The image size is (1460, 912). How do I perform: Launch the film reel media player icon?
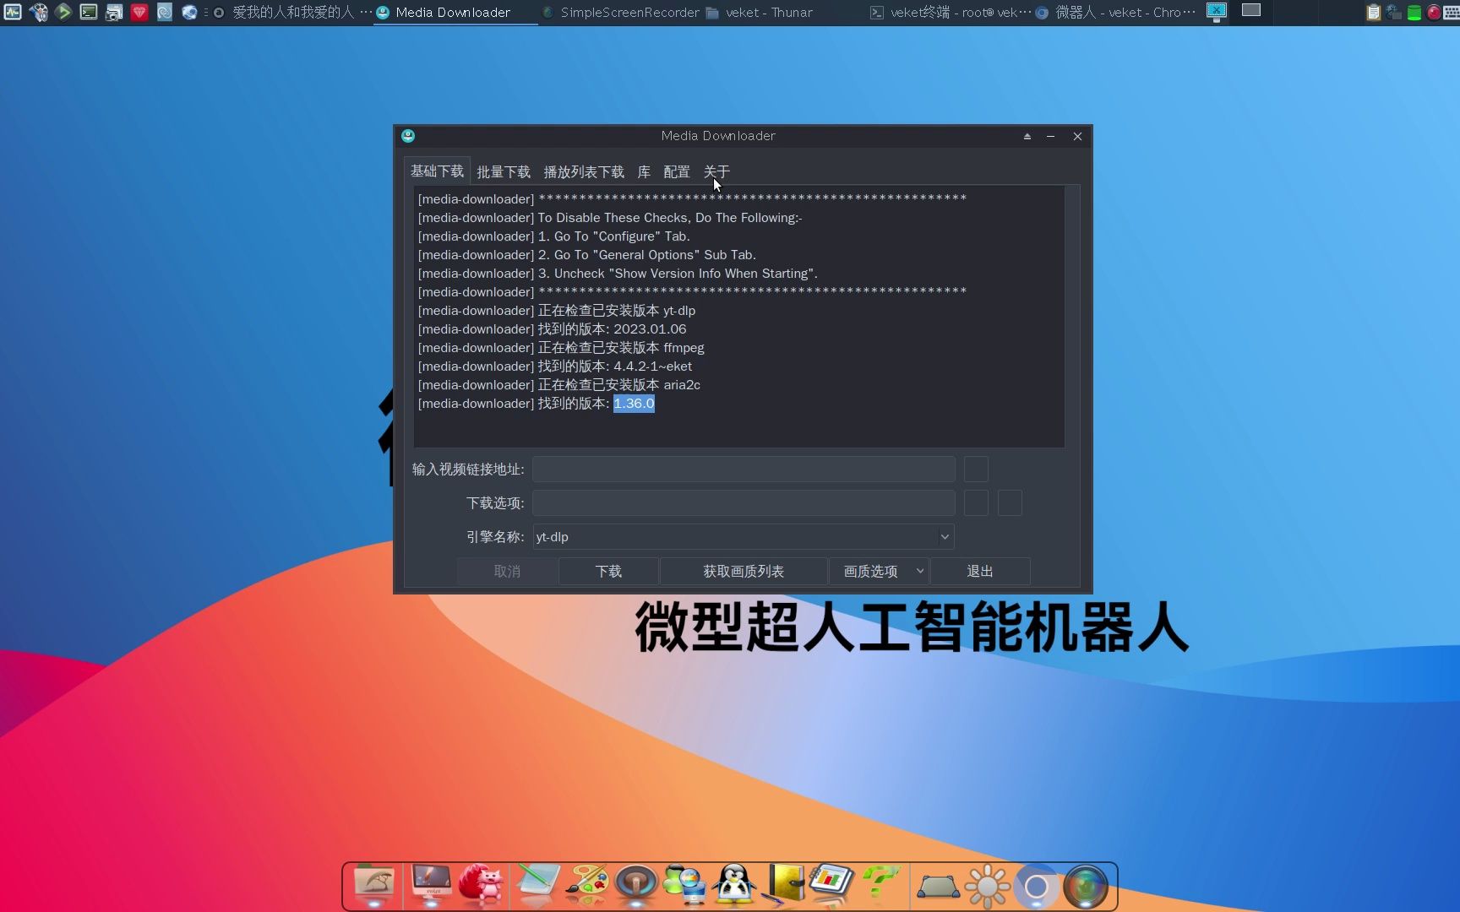(38, 12)
